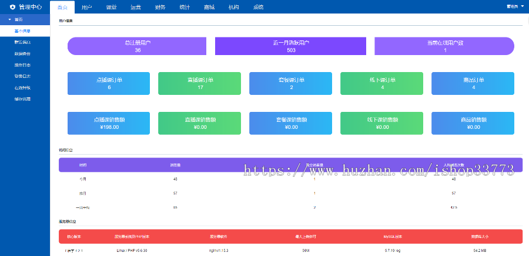The image size is (529, 256).
Task: Select 数据备份 in the sidebar
Action: [22, 53]
